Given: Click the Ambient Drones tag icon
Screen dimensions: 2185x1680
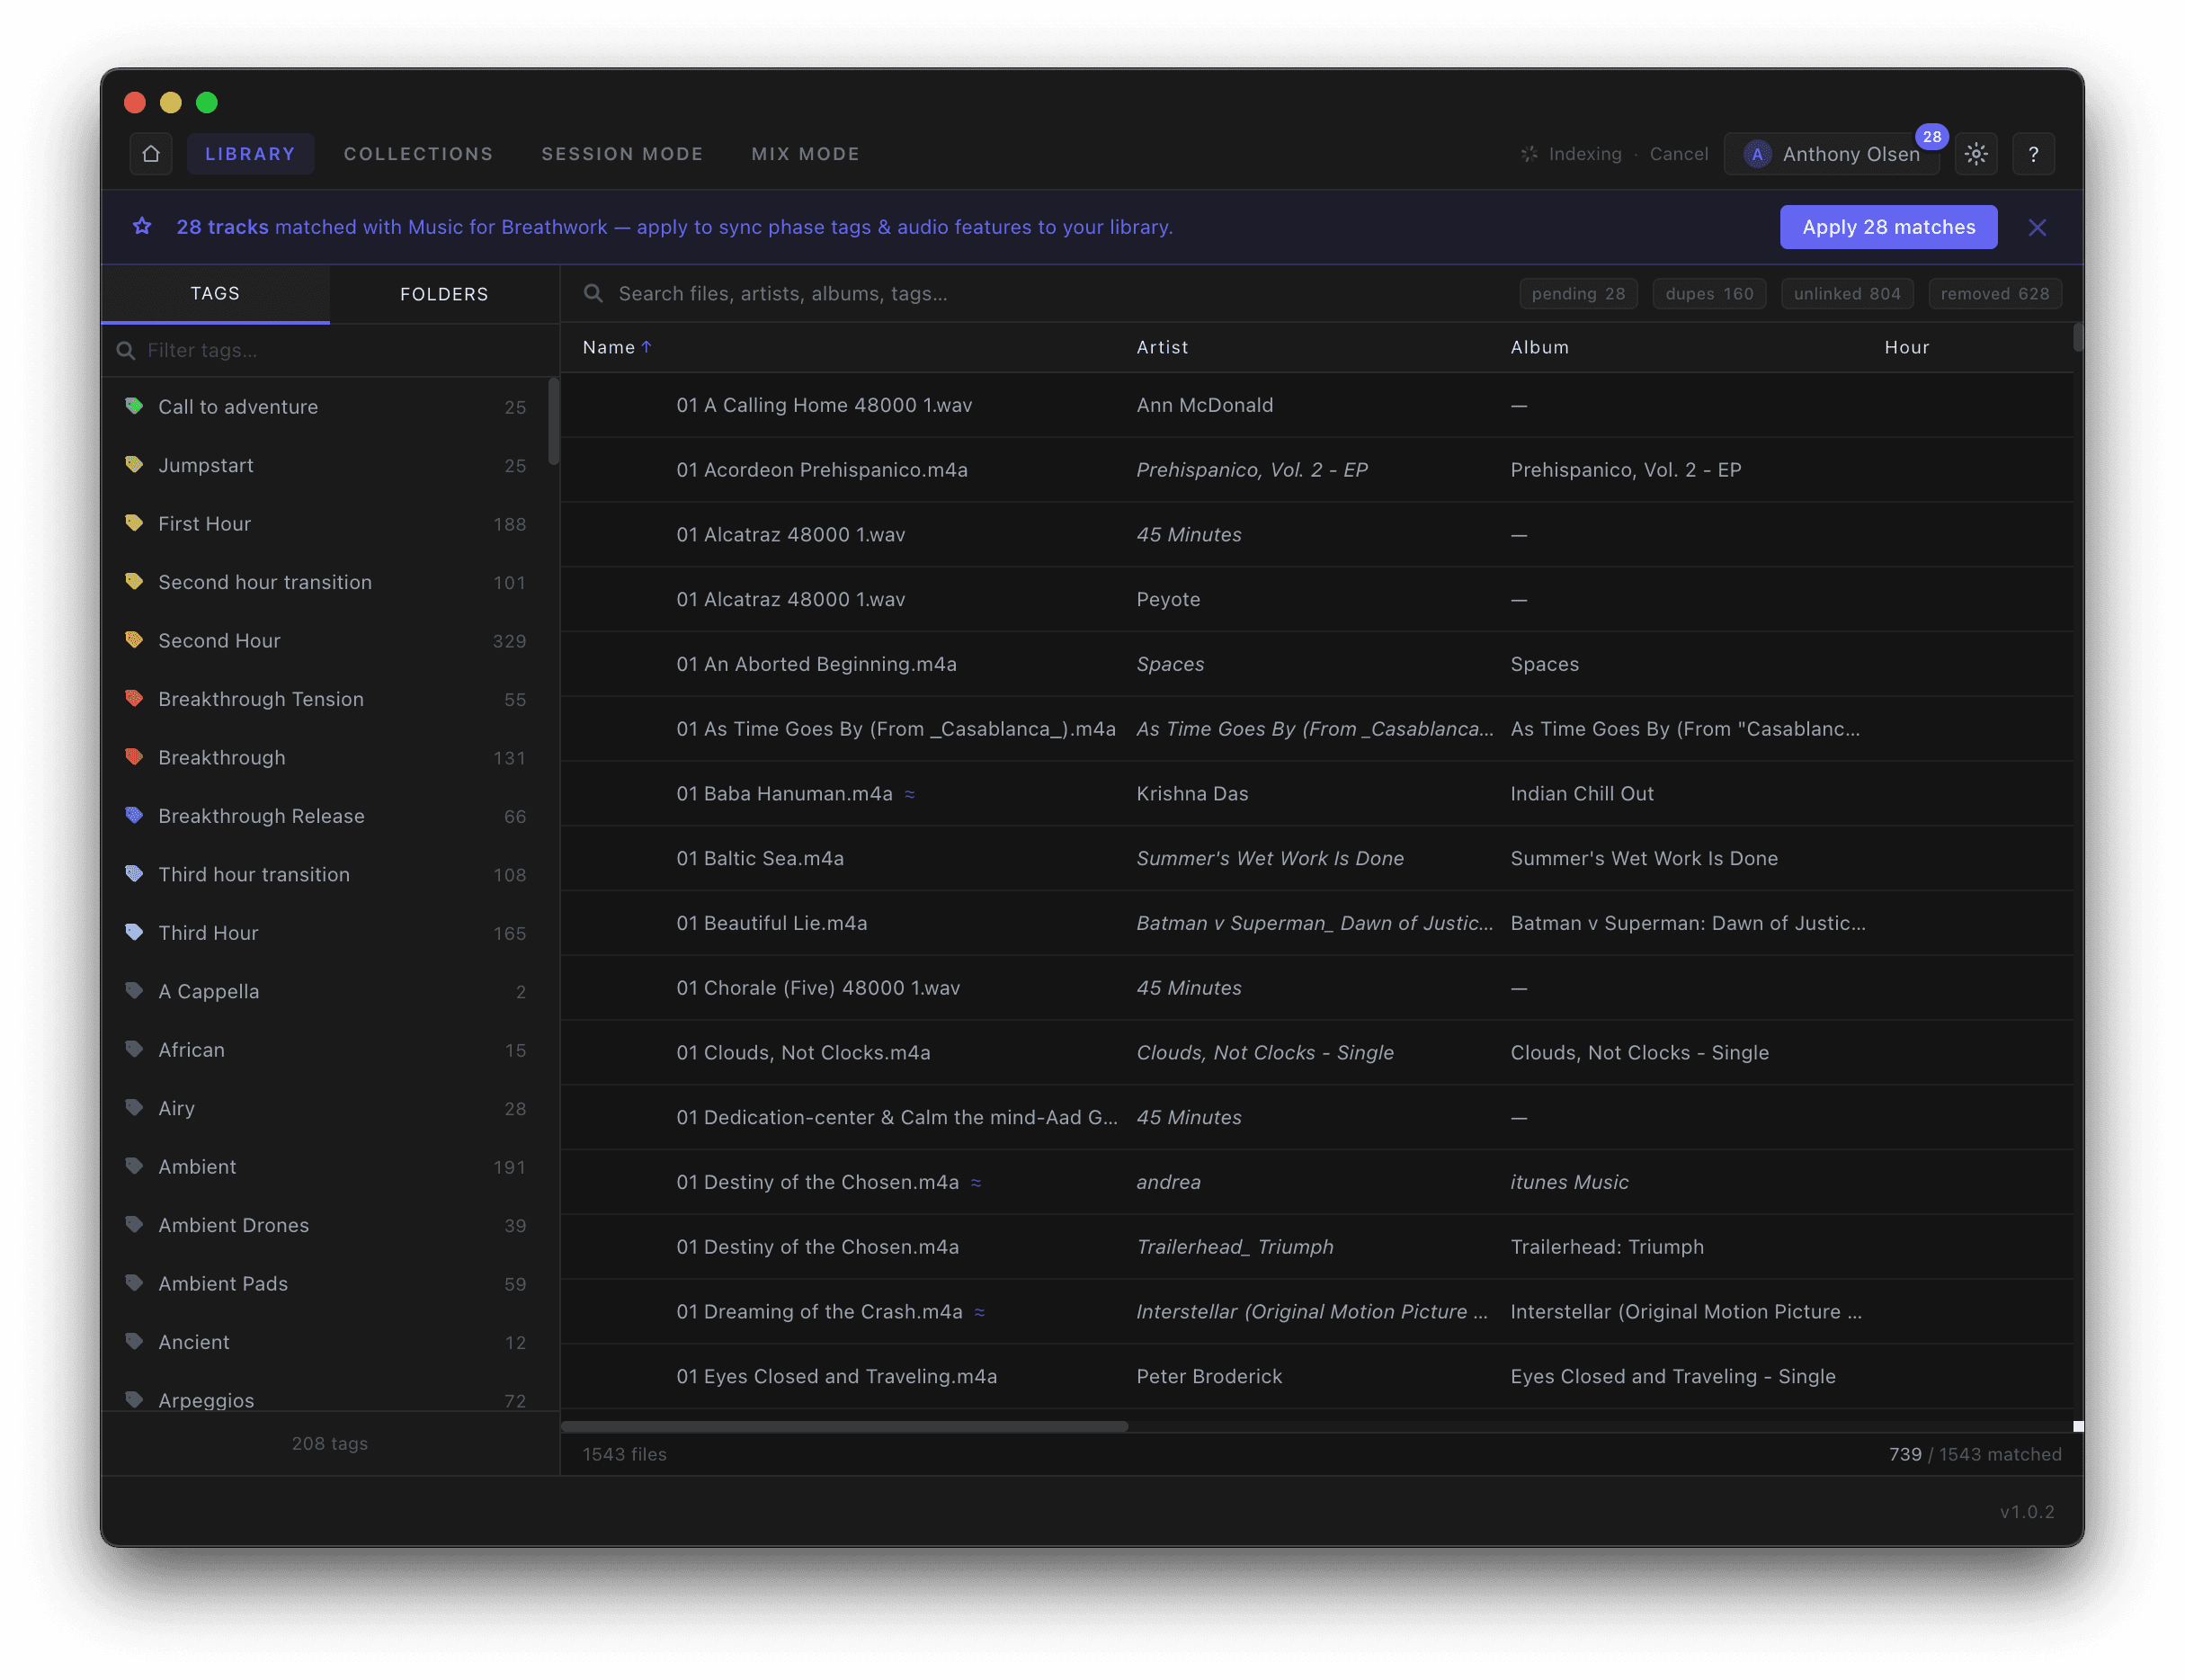Looking at the screenshot, I should (x=134, y=1224).
